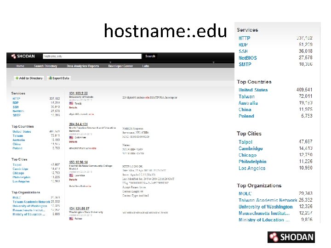Click the SHODAN logo in the header

(x=23, y=56)
